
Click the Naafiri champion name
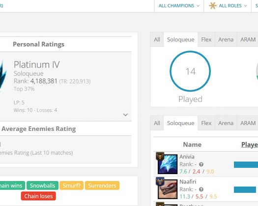click(188, 181)
